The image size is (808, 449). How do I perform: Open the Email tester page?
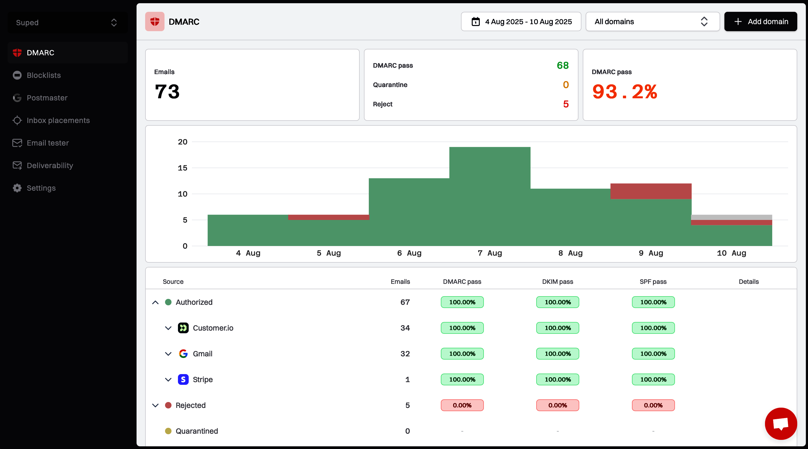point(47,143)
